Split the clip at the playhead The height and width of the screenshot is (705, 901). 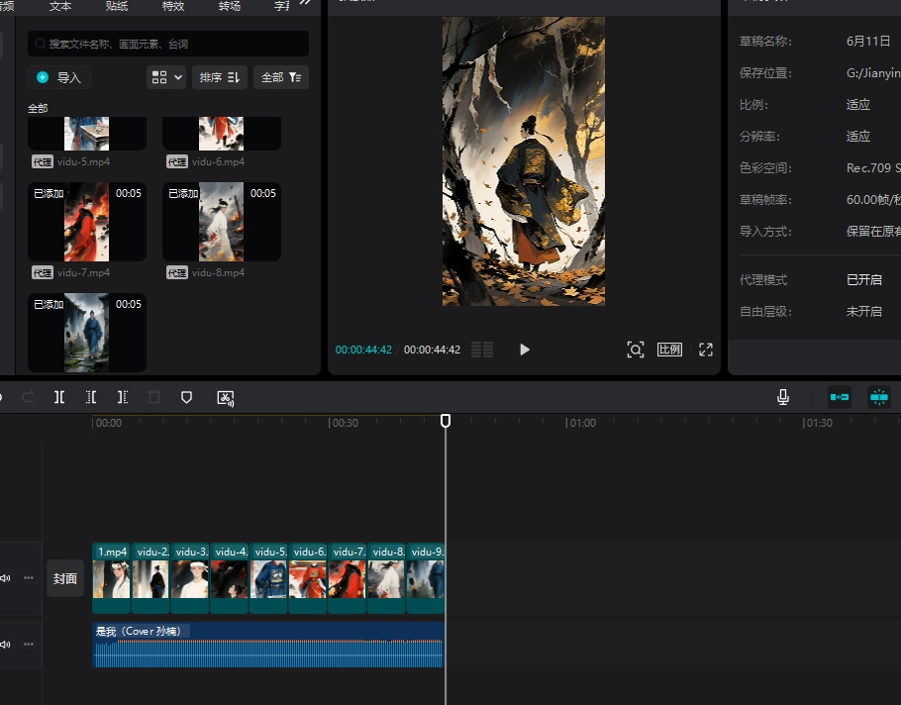click(x=59, y=397)
